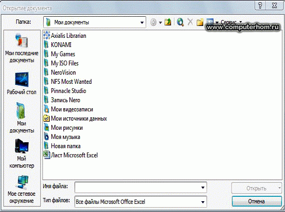Select the My Games folder

[59, 54]
